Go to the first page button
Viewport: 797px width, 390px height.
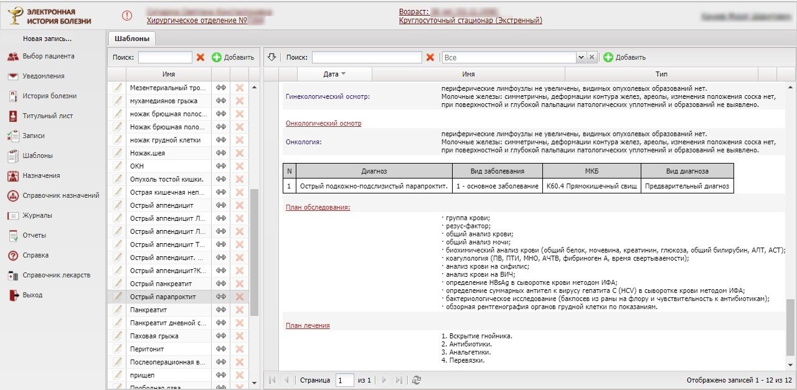(x=272, y=380)
